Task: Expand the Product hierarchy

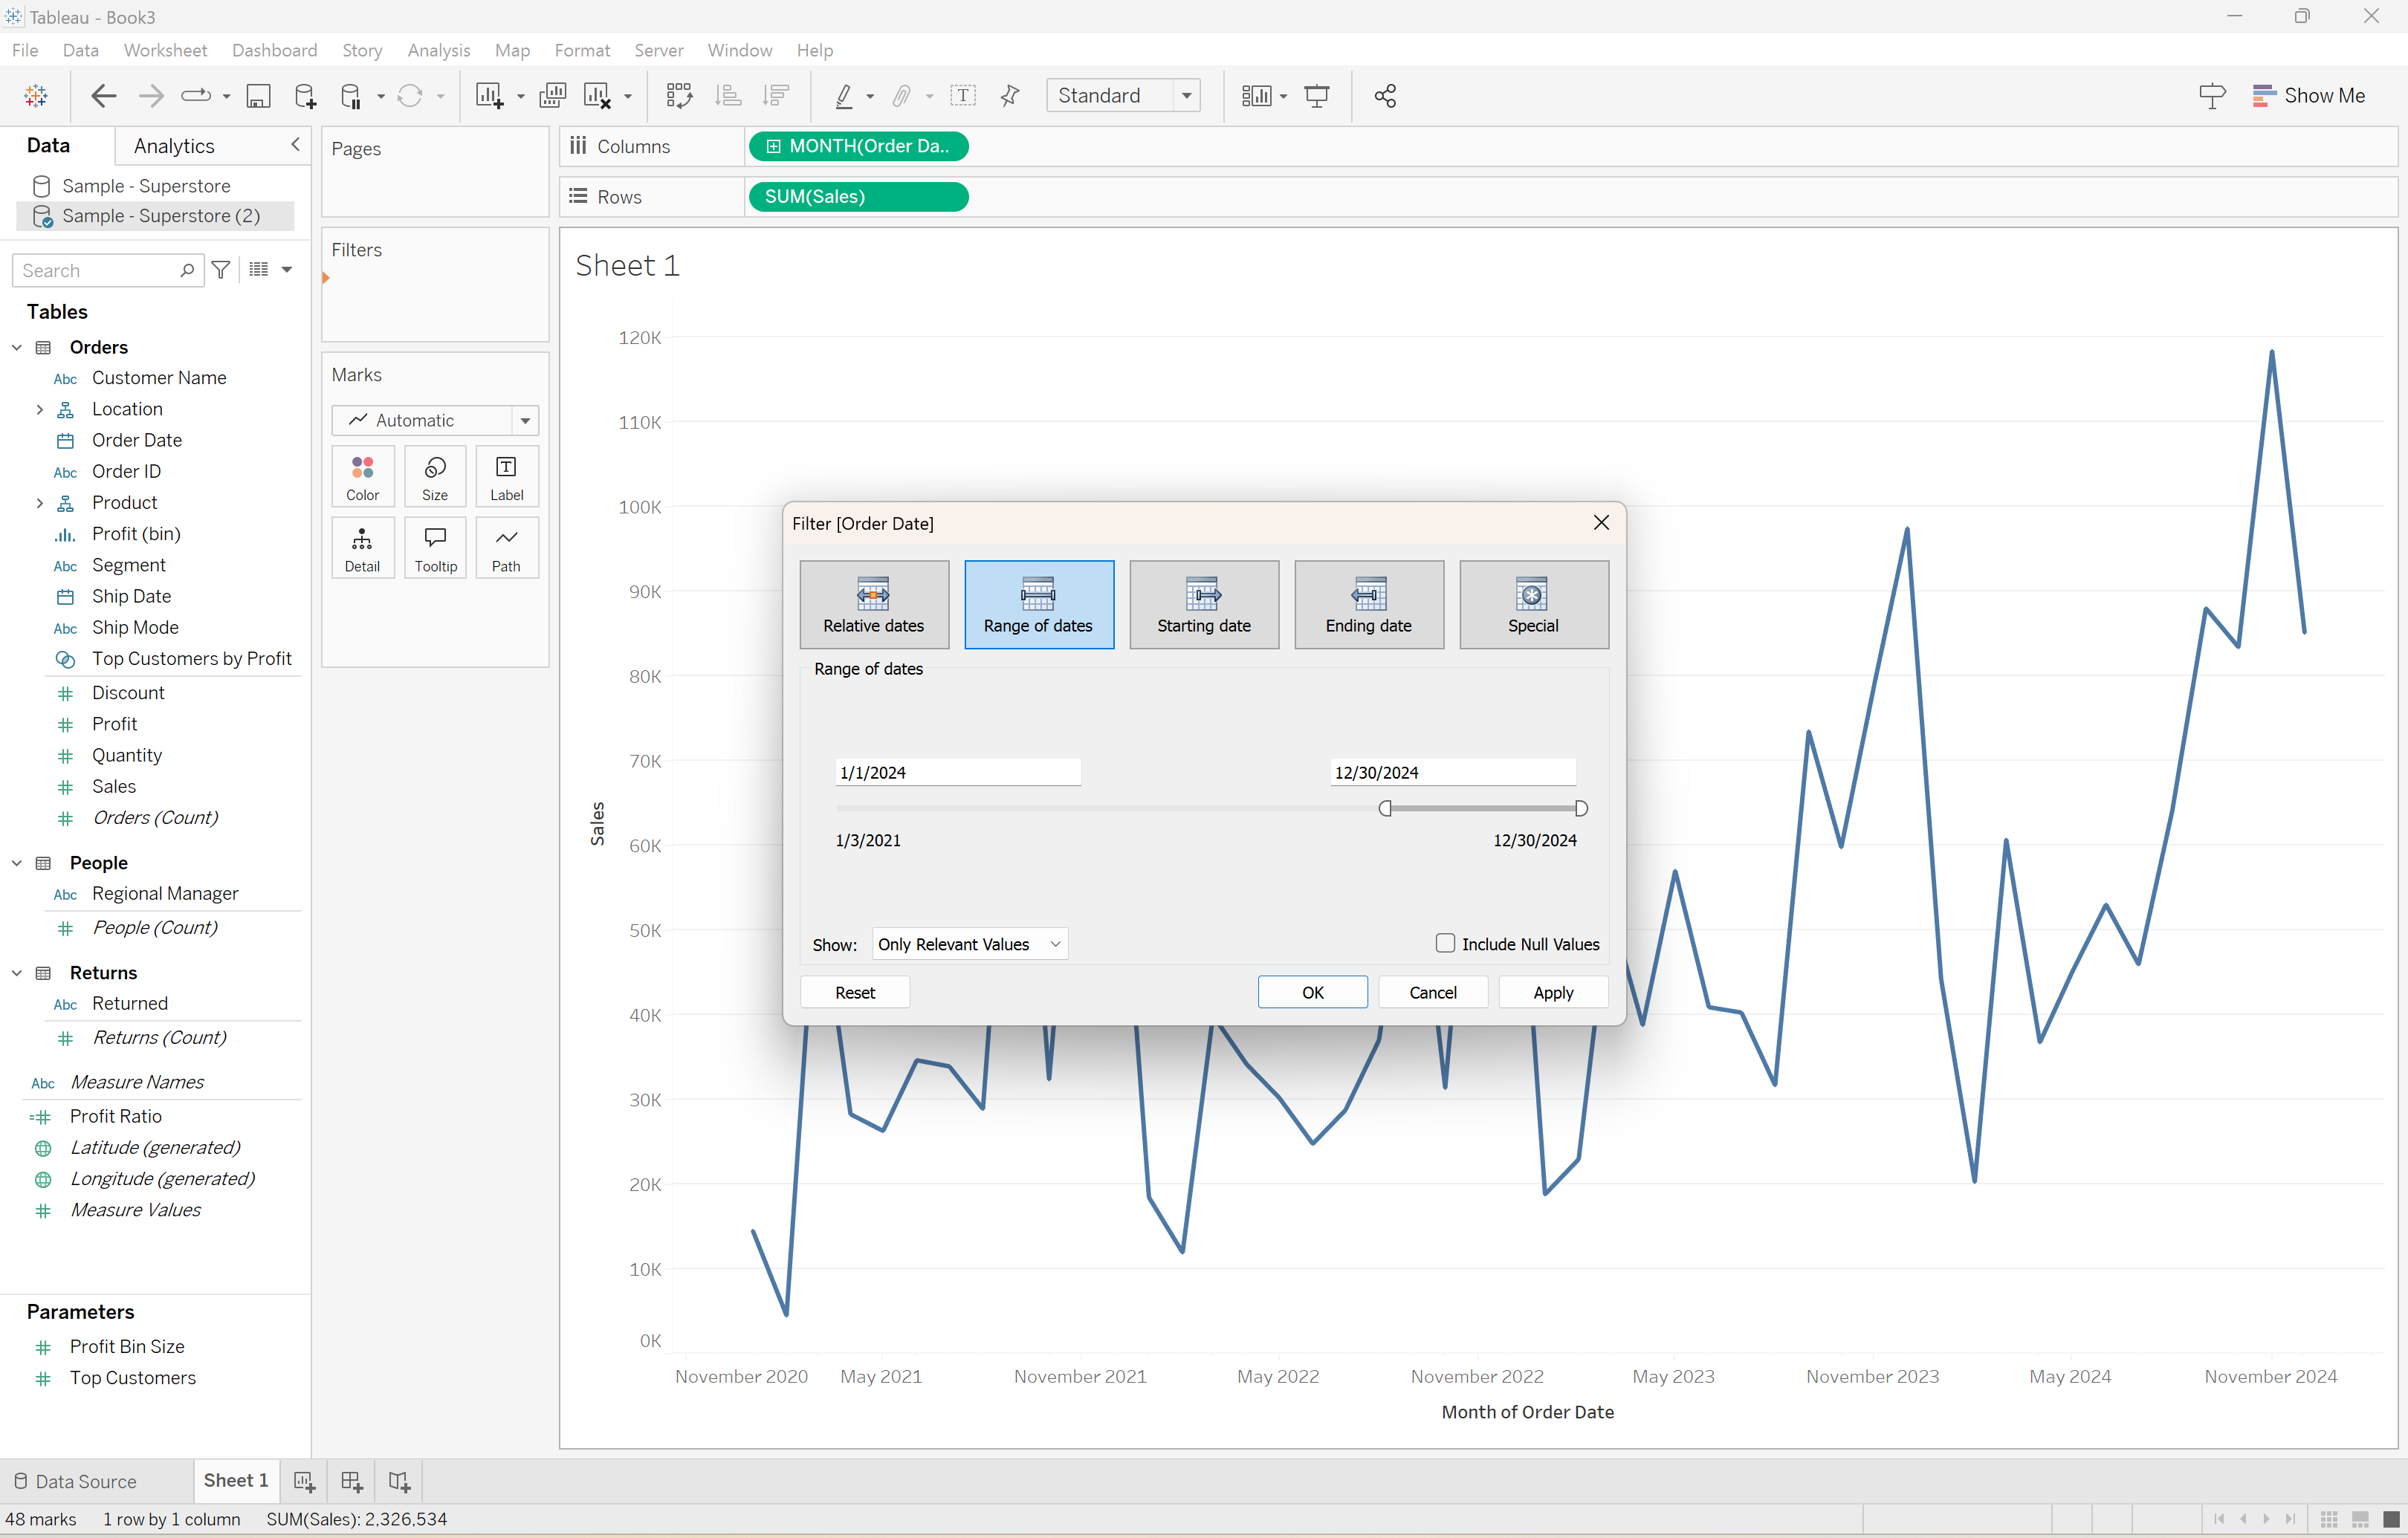Action: pyautogui.click(x=39, y=503)
